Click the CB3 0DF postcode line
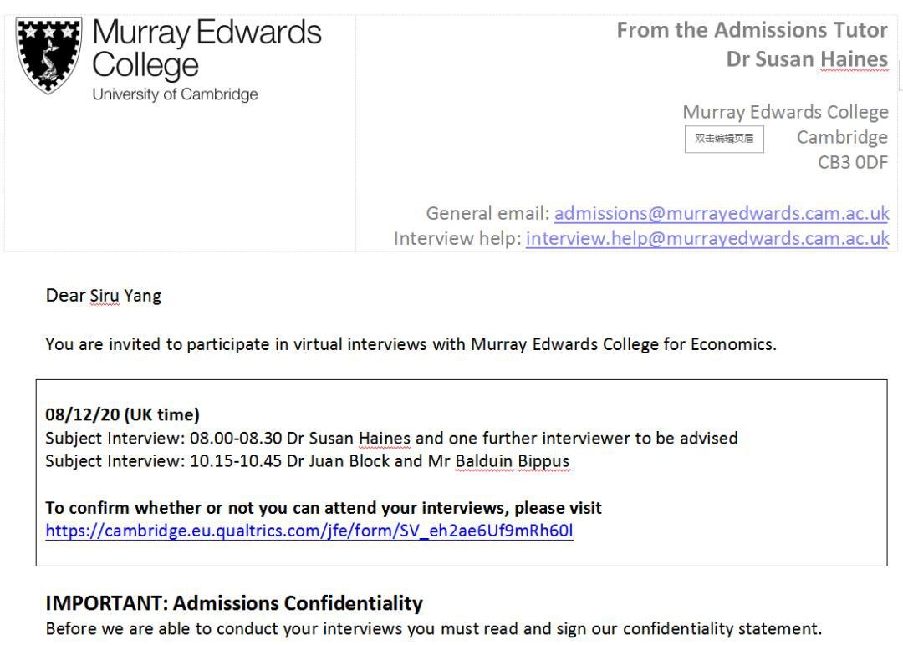 coord(853,162)
